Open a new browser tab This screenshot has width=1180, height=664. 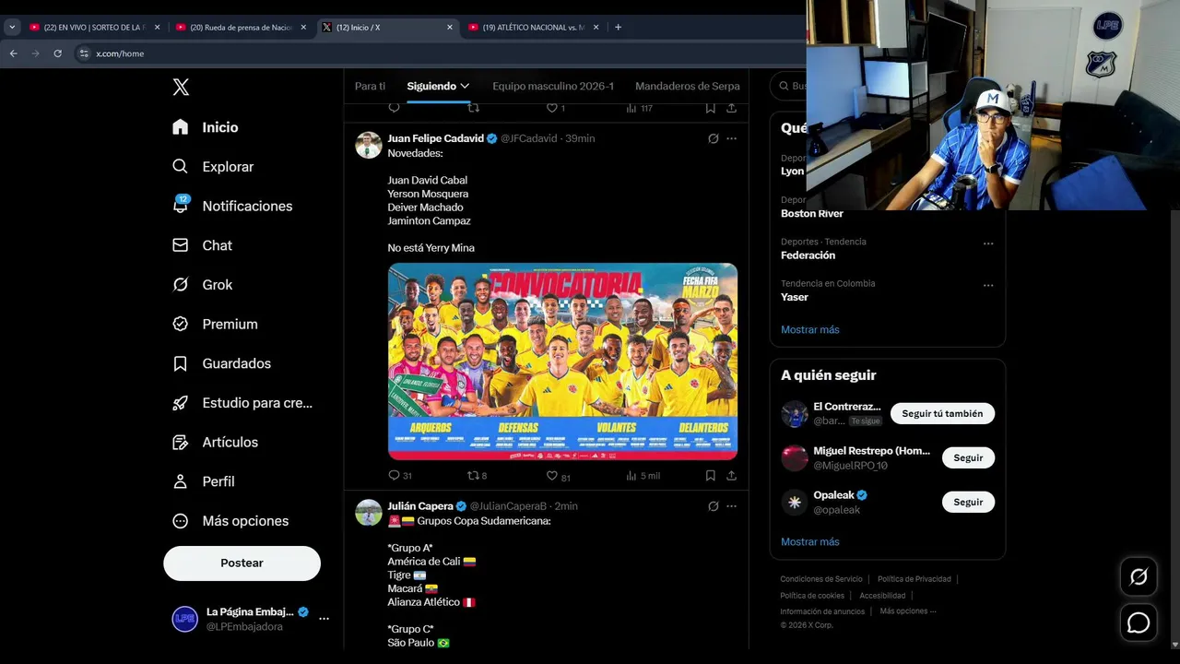pyautogui.click(x=618, y=28)
